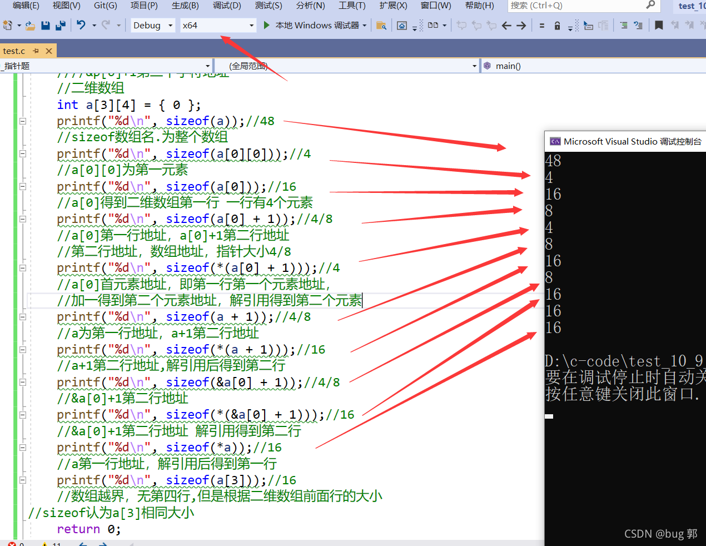This screenshot has width=706, height=546.
Task: Click the second speech-bubble step icon
Action: pos(476,26)
